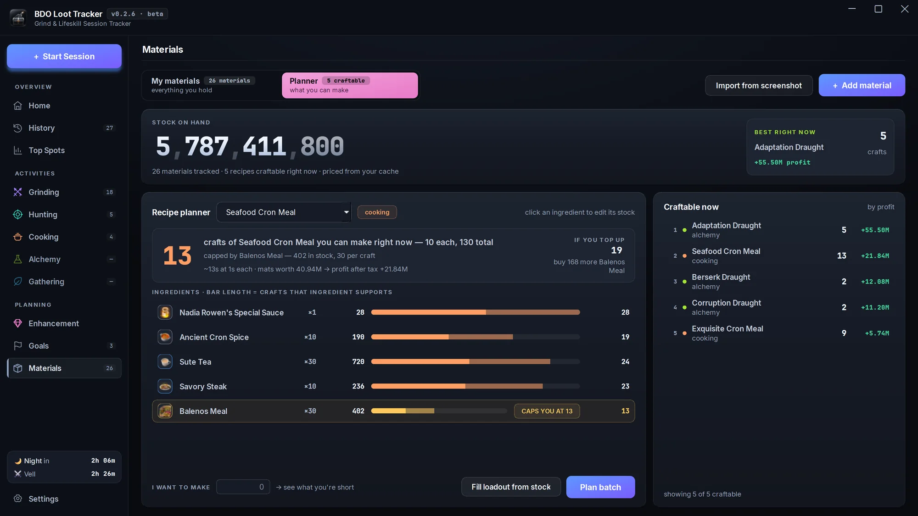Switch to the Planner tab
The image size is (918, 516).
[x=350, y=85]
